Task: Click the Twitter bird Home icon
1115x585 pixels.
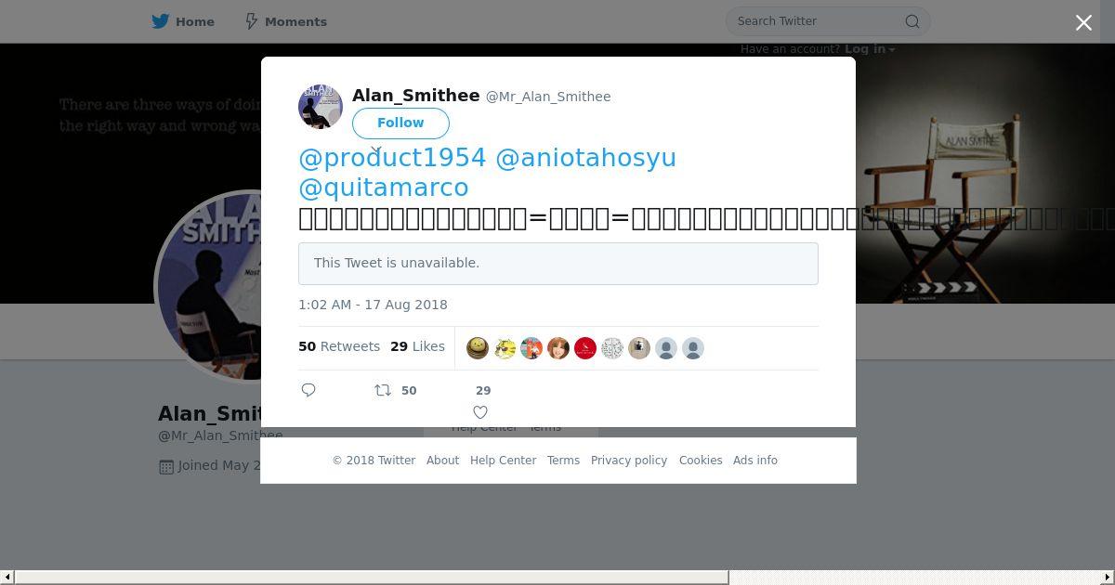Action: click(161, 21)
